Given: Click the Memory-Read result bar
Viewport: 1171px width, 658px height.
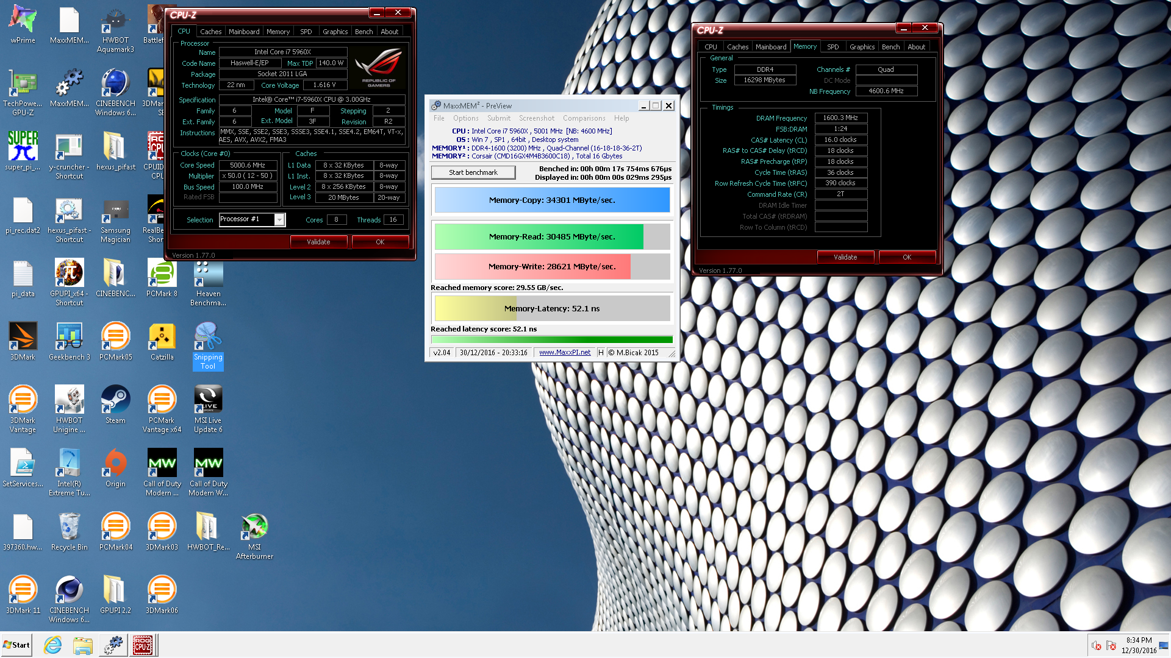Looking at the screenshot, I should coord(552,236).
